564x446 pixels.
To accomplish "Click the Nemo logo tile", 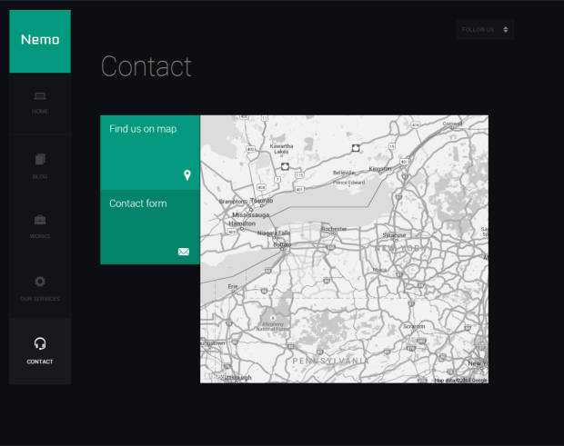I will 40,41.
